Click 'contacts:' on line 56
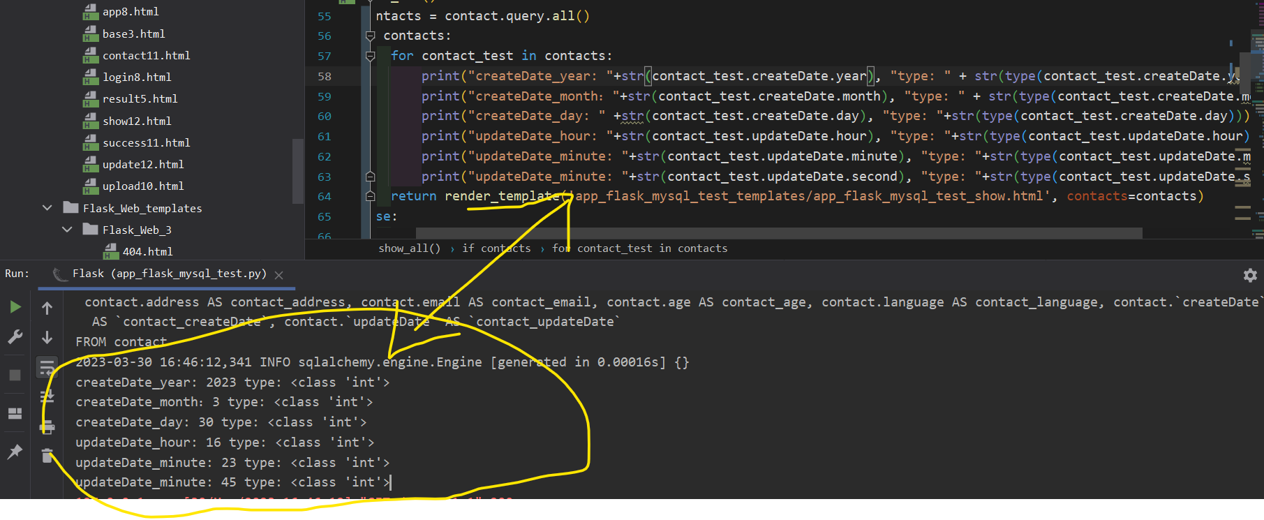 point(417,36)
